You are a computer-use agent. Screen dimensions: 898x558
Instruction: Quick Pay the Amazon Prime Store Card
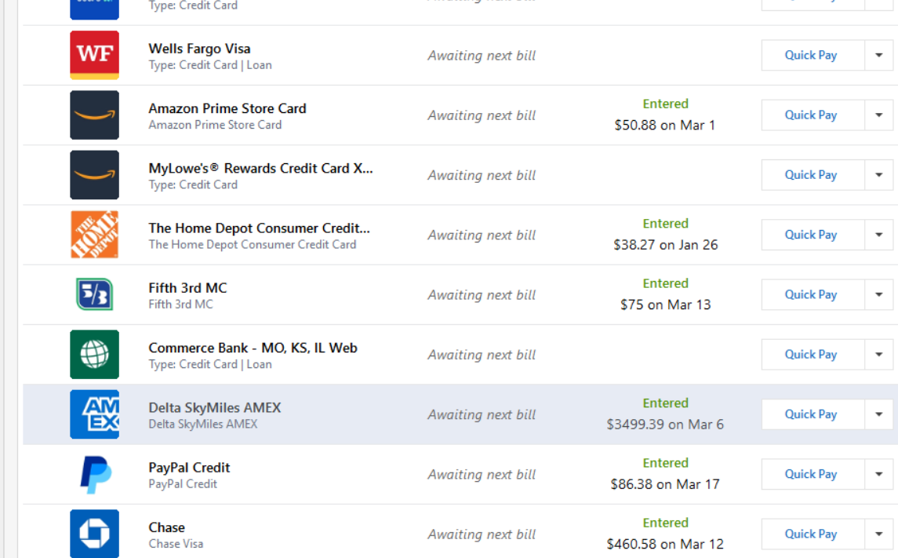click(811, 115)
